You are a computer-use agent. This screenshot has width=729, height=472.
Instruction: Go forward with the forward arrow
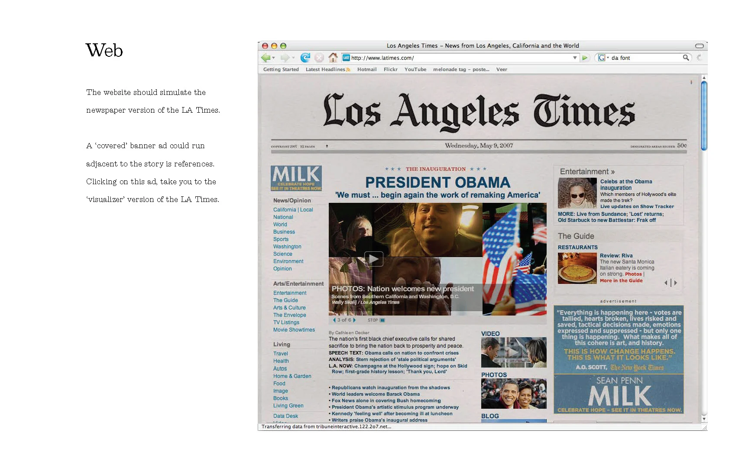pos(285,58)
